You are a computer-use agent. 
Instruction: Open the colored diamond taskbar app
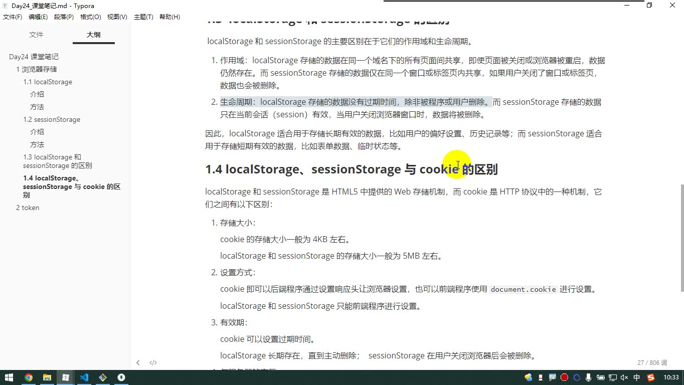(x=103, y=377)
